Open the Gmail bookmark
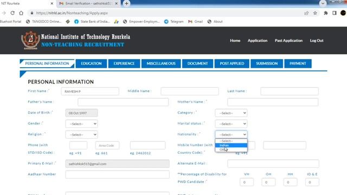 (195, 22)
